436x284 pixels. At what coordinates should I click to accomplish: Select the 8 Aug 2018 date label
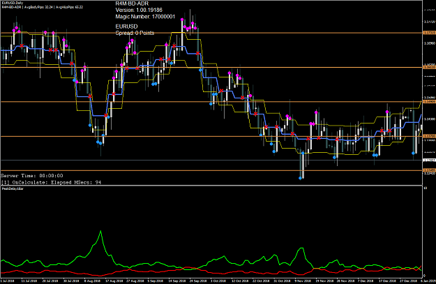tap(92, 281)
